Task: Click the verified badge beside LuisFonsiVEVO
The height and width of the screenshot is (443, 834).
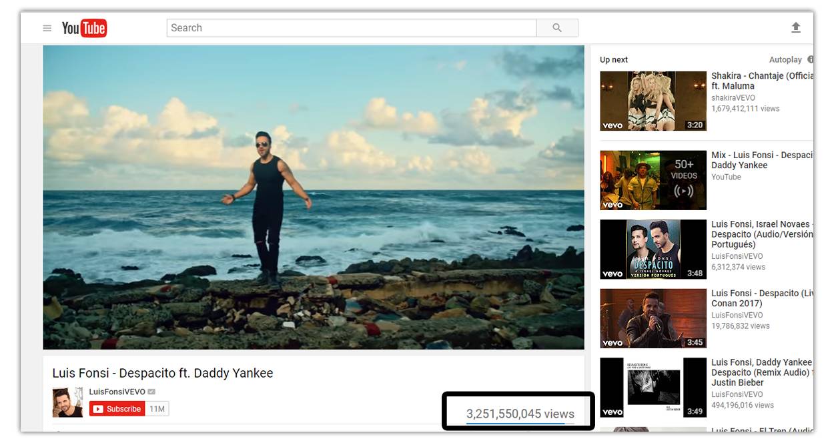Action: 152,392
